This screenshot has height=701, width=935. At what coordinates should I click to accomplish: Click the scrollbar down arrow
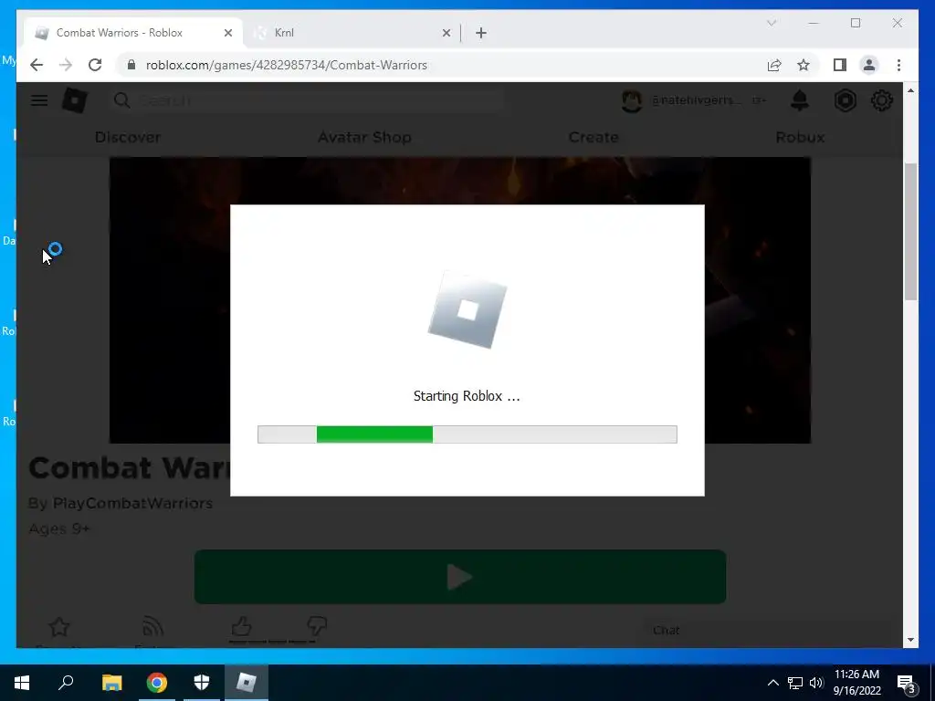click(910, 640)
